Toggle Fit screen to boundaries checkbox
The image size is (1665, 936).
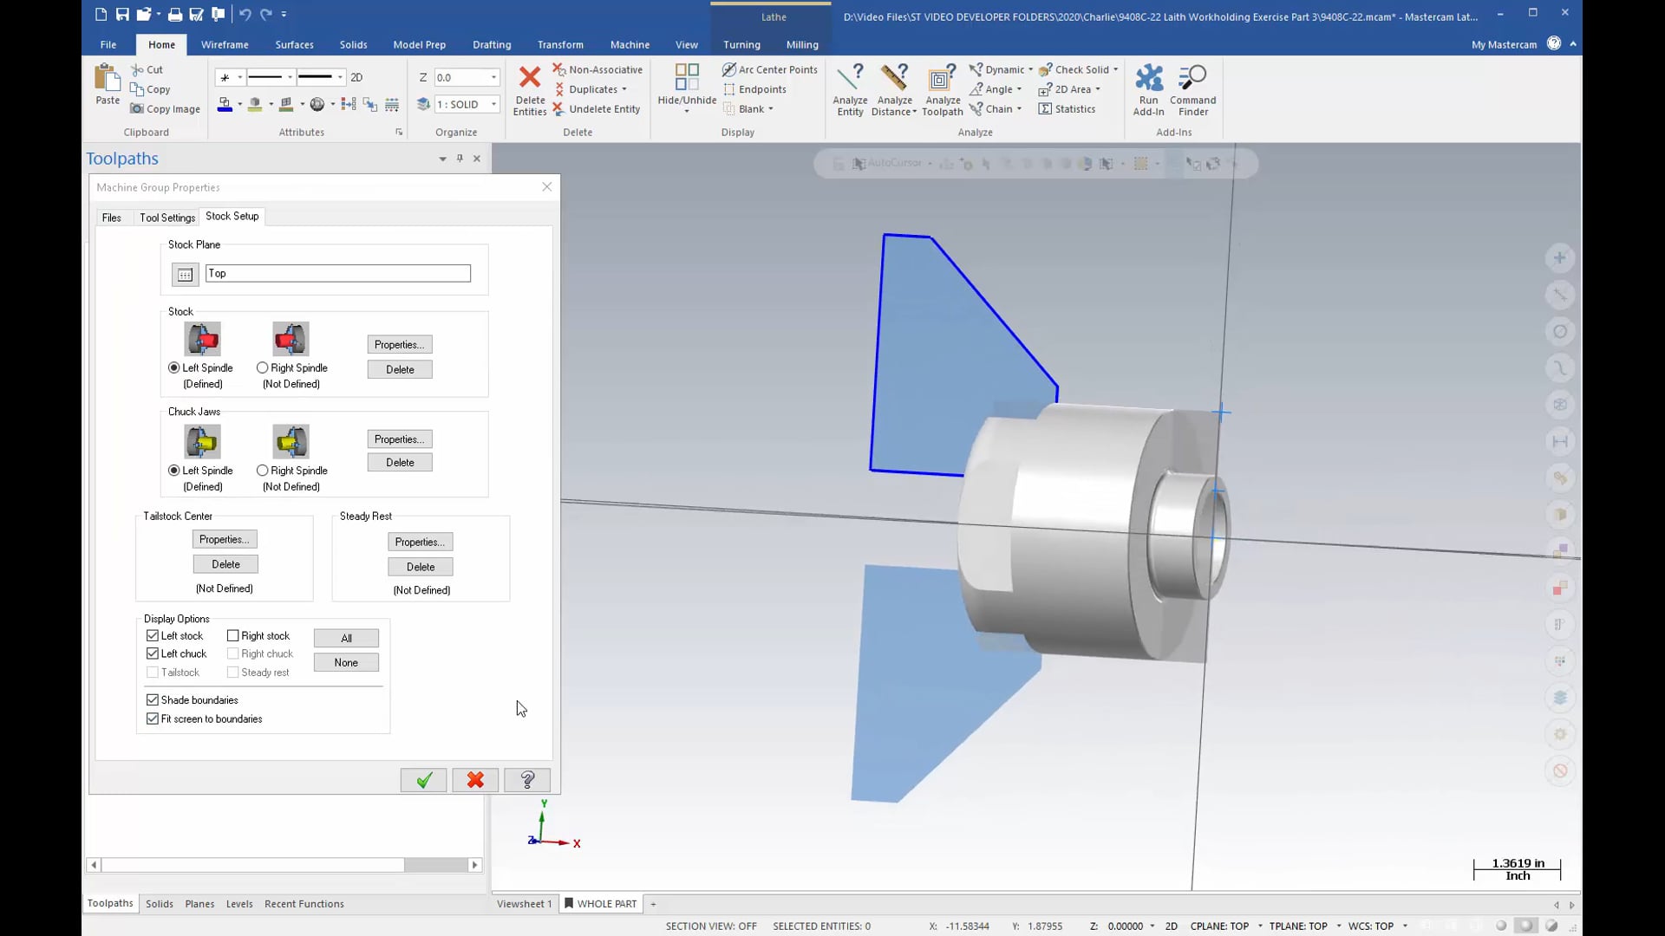click(153, 718)
